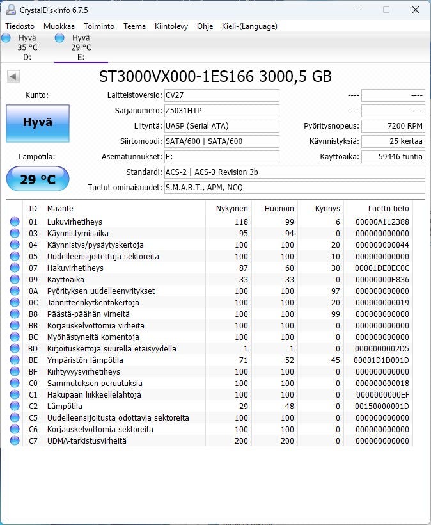Click raw value 00001DE0EC0C

click(382, 268)
